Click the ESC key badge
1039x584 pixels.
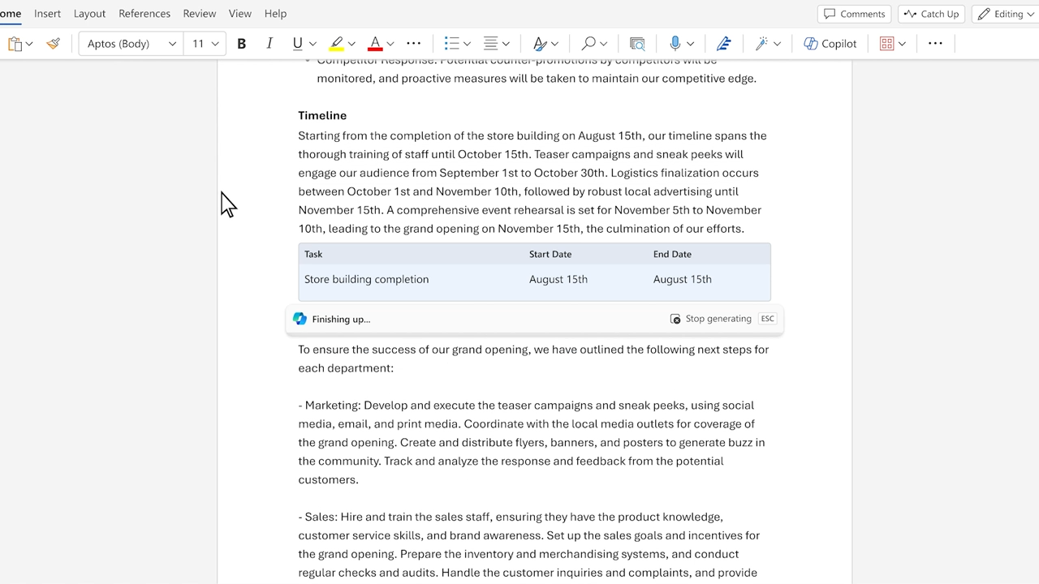767,319
